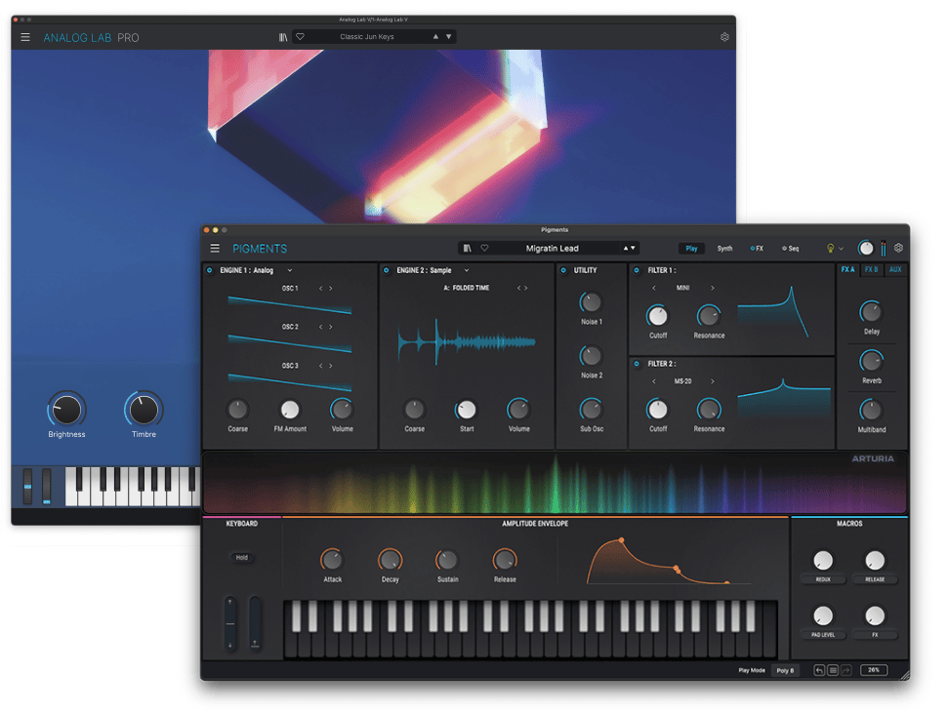Image resolution: width=949 pixels, height=713 pixels.
Task: Select previous Pigments preset with up arrow
Action: pos(626,248)
